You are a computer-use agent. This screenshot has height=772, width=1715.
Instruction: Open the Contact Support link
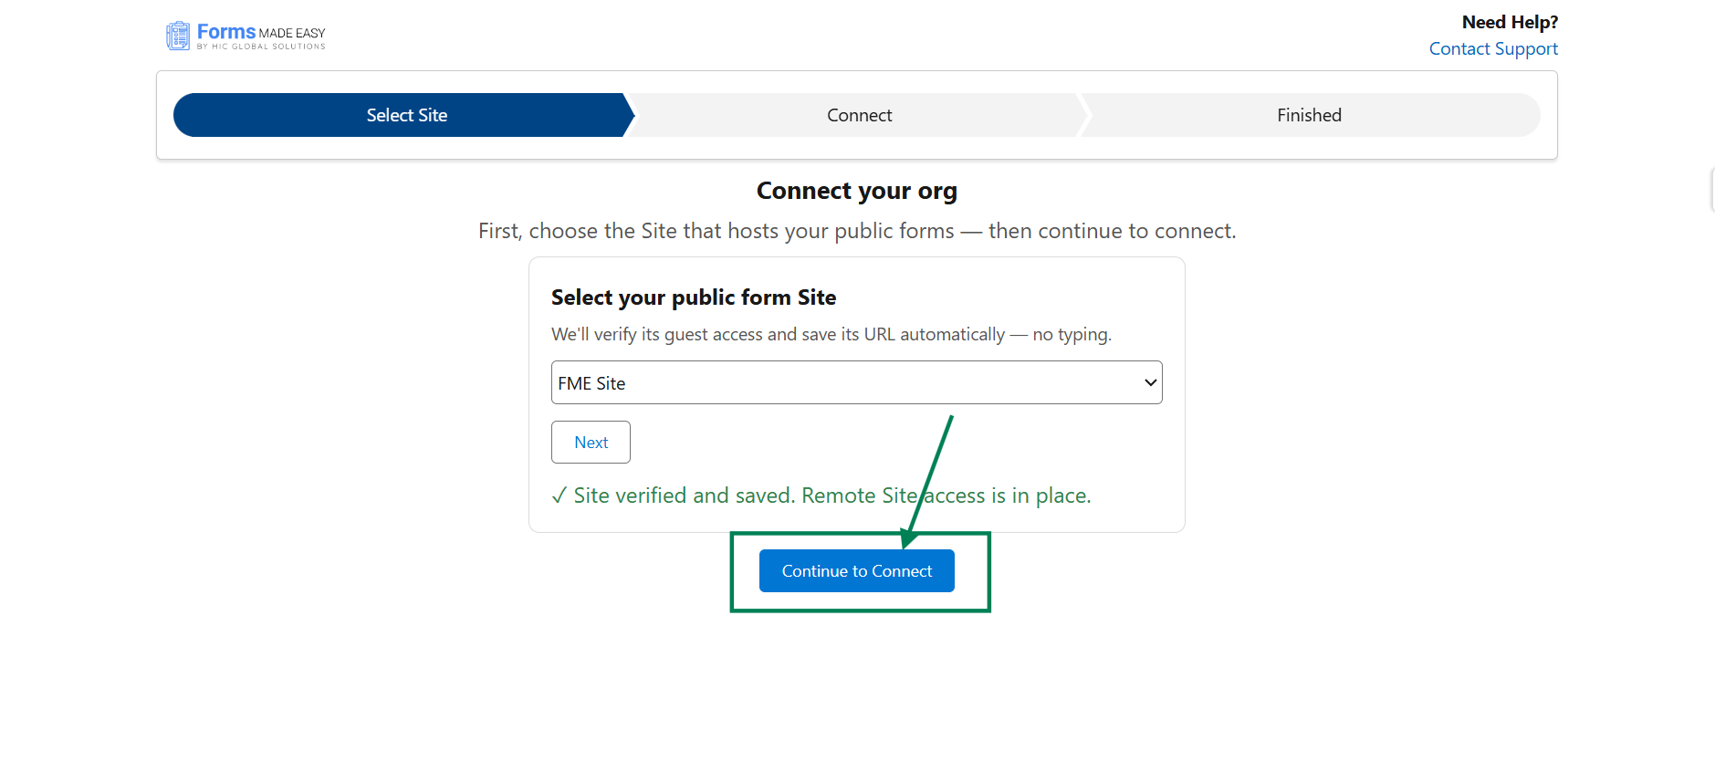pos(1493,49)
